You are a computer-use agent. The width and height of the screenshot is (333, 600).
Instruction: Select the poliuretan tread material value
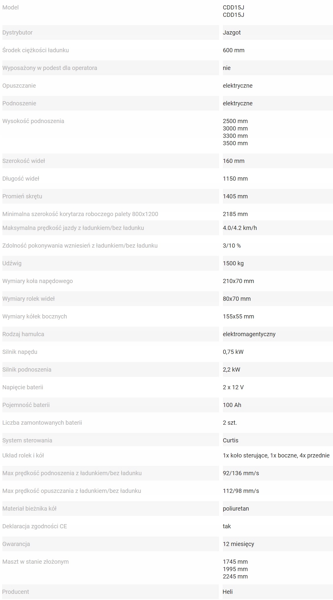(236, 509)
